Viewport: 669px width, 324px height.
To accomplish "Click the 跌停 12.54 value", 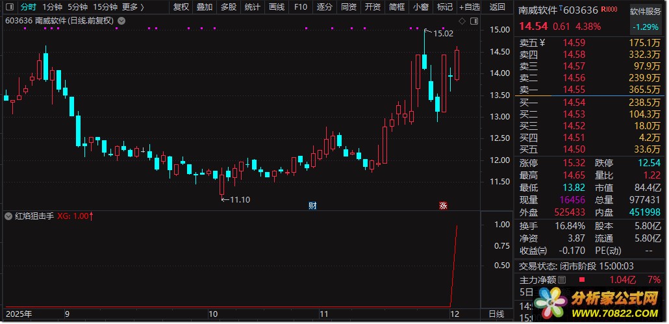I will (x=649, y=163).
